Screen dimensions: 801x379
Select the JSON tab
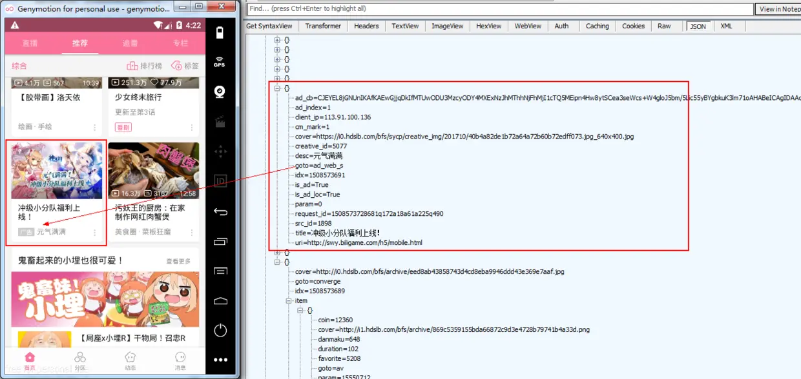698,26
